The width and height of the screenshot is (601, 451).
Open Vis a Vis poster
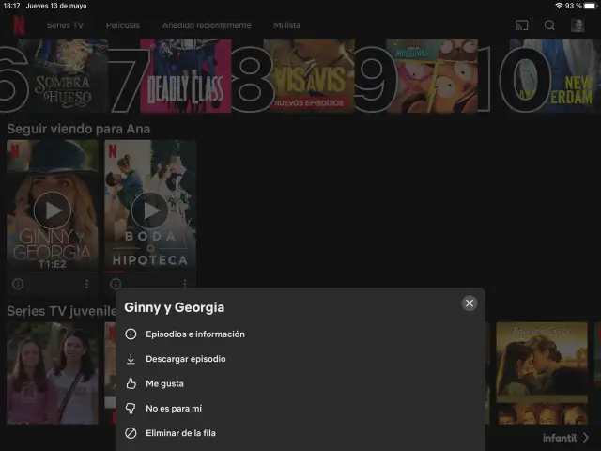[x=309, y=75]
